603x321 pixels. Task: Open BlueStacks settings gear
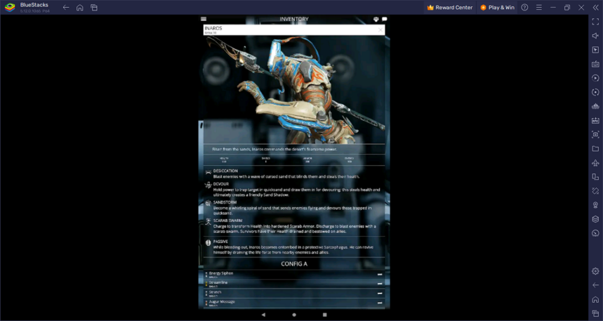pyautogui.click(x=595, y=271)
